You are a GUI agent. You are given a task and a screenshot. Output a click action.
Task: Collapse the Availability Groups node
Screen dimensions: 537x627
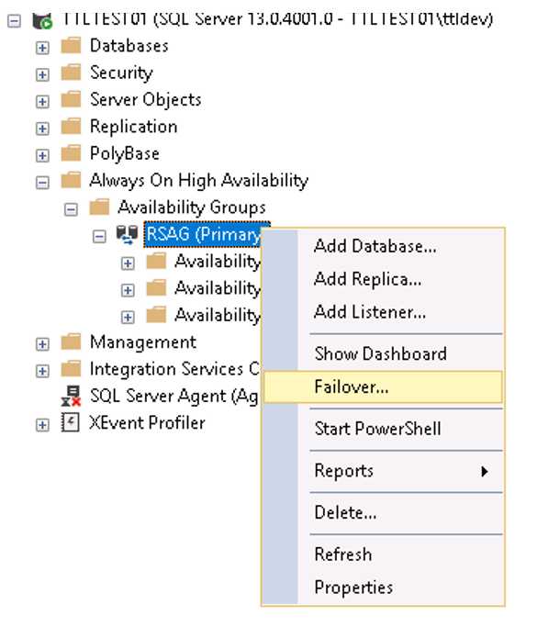(x=71, y=209)
